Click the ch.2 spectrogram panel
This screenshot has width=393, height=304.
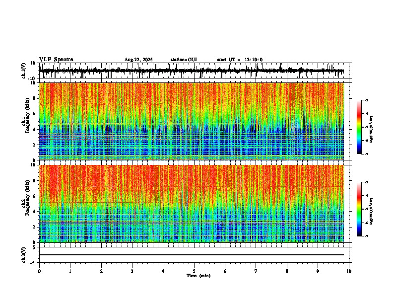192,204
